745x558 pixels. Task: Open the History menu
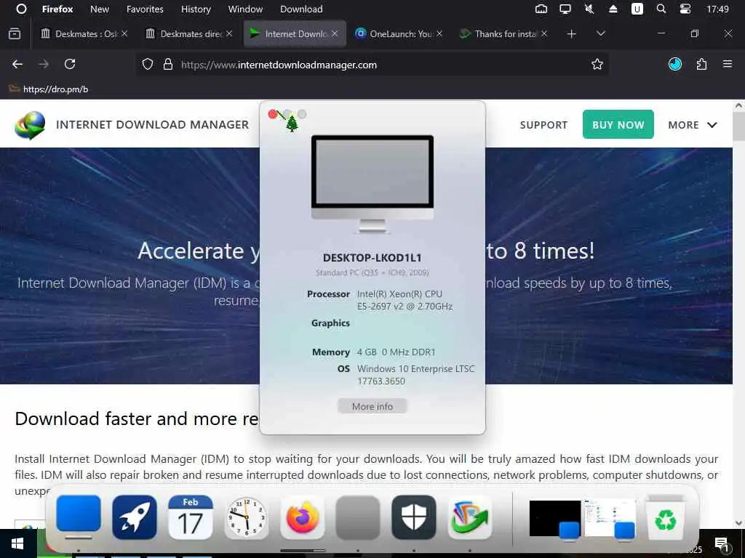(196, 9)
